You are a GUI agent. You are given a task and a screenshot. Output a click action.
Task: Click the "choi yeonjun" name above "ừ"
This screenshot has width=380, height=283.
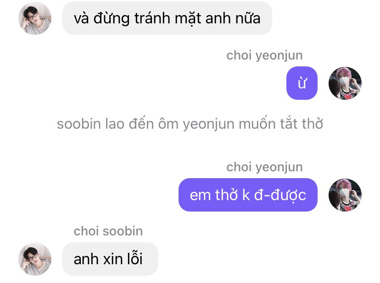[264, 55]
